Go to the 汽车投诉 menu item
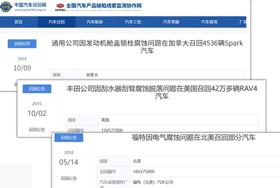Screen dimensions: 280x188 click(x=95, y=22)
